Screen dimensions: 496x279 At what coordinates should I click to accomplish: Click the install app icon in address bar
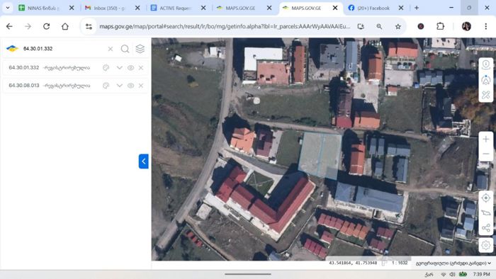point(361,26)
